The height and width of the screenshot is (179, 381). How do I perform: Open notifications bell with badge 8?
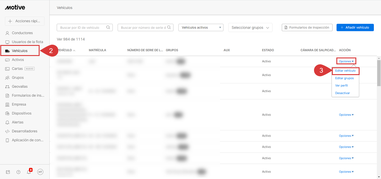(29, 172)
